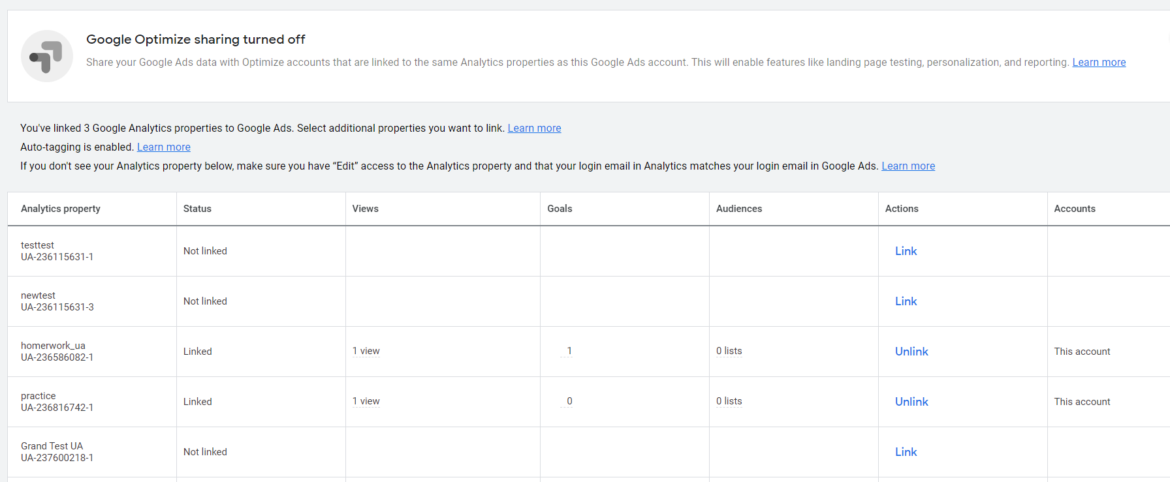Open Learn more link in Optimize sharing banner
The width and height of the screenshot is (1170, 482).
click(x=1099, y=62)
